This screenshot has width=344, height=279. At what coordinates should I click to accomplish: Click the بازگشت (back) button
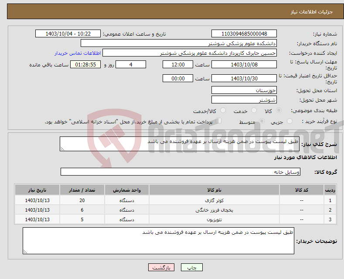161,267
